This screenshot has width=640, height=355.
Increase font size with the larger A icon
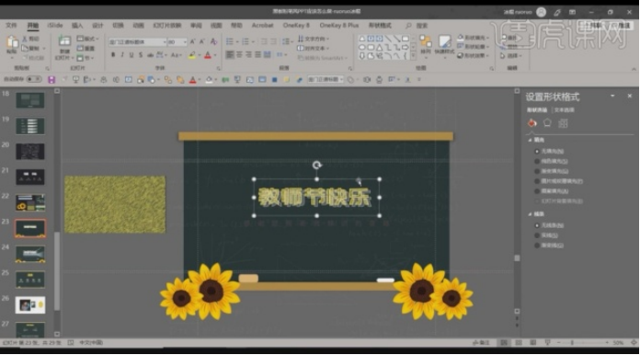[193, 41]
